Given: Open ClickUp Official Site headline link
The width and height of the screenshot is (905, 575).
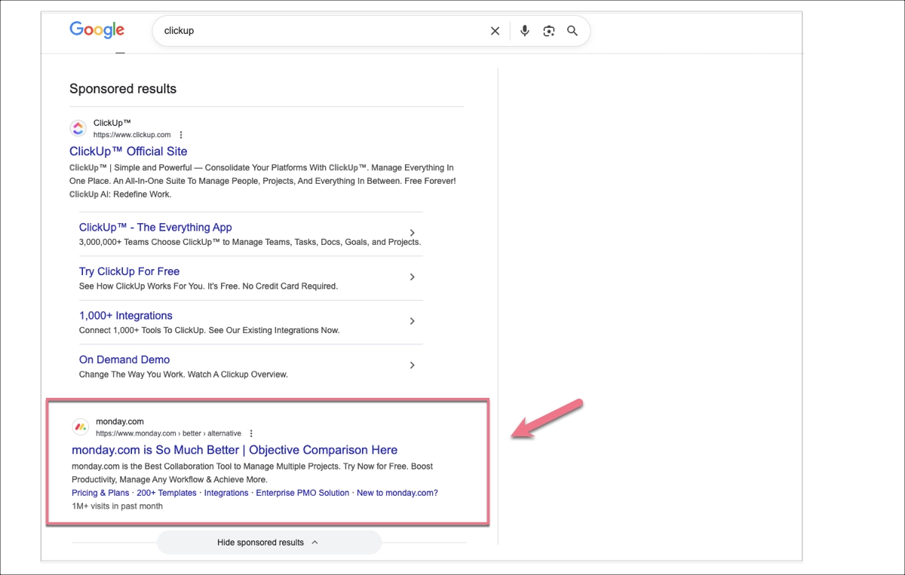Looking at the screenshot, I should pos(128,151).
